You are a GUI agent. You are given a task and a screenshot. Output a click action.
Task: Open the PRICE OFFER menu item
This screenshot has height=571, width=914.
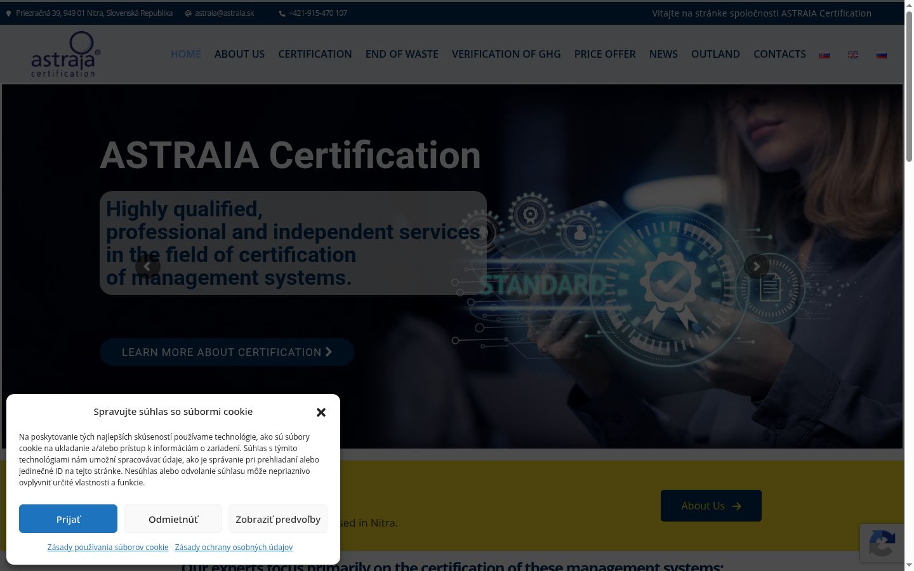point(605,54)
